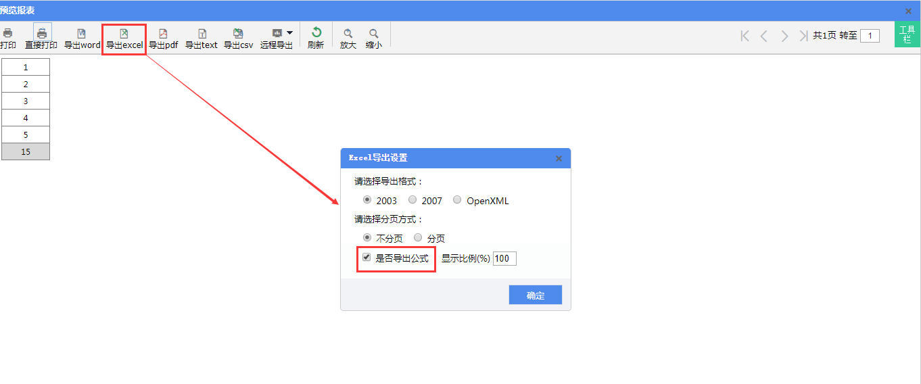The image size is (921, 384).
Task: Select the 2007 export format radio
Action: 412,200
